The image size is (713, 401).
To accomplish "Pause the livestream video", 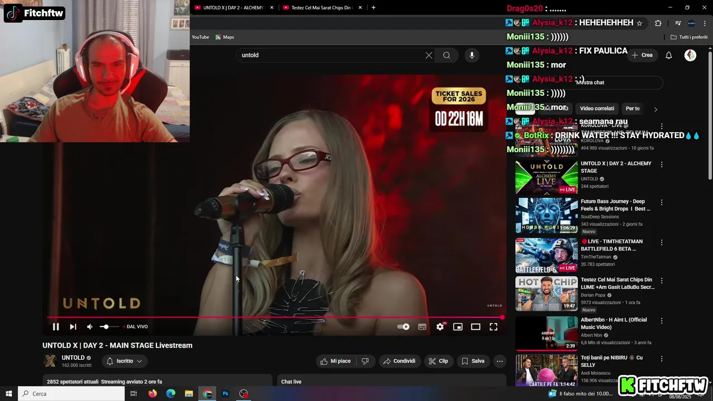I will pyautogui.click(x=56, y=327).
